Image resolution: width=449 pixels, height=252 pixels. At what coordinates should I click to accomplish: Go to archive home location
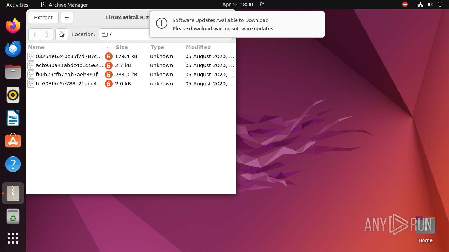(62, 34)
